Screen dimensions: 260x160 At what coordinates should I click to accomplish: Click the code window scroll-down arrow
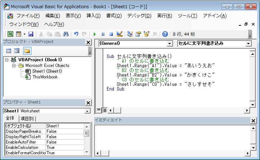(x=252, y=105)
